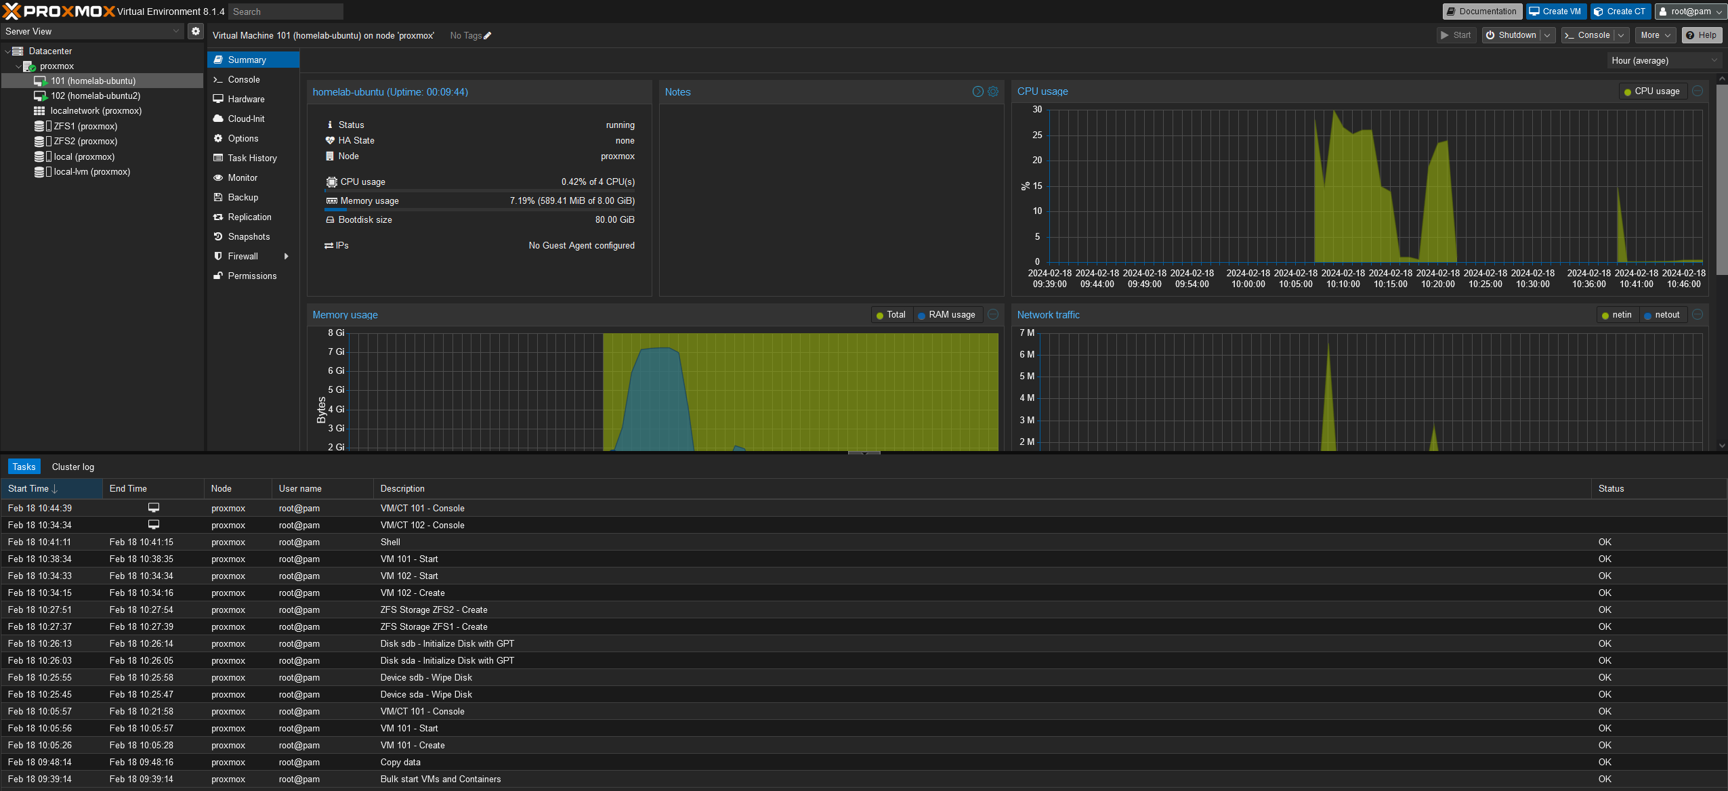Open the root@pam user menu
This screenshot has height=791, width=1728.
pos(1690,12)
